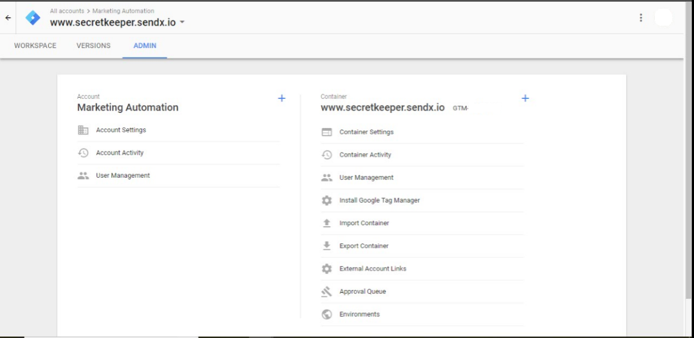Viewport: 694px width, 338px height.
Task: Click the Approval Queue gavel icon
Action: coord(327,292)
